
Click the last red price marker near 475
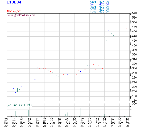point(126,28)
